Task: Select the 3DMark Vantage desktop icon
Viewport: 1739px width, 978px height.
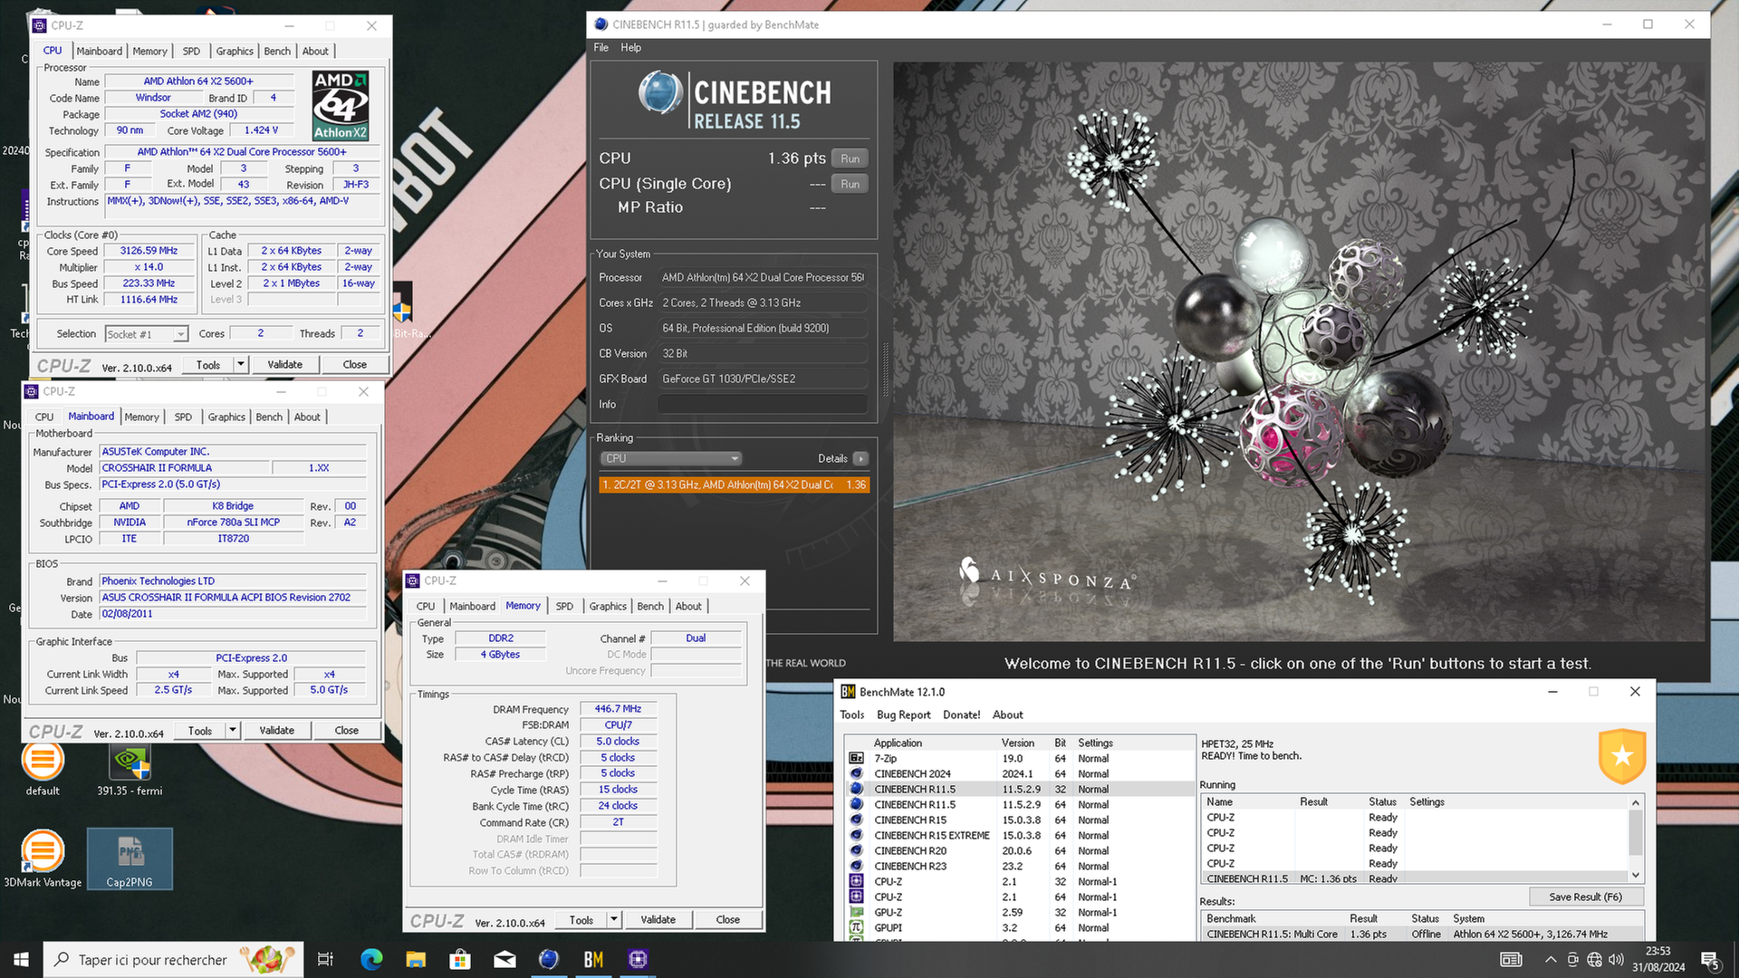Action: pos(43,858)
